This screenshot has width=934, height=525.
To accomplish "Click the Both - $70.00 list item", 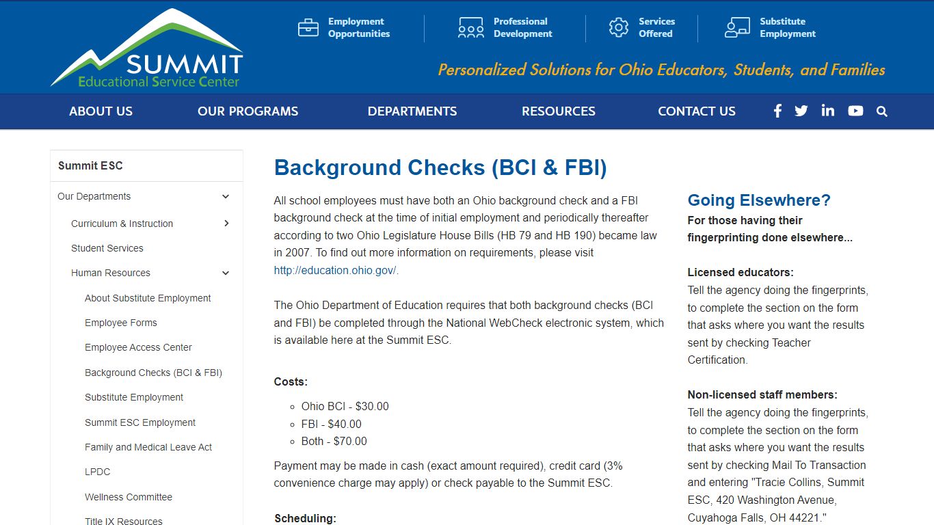I will click(x=334, y=441).
